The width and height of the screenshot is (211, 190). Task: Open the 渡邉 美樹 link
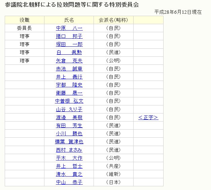point(69,117)
